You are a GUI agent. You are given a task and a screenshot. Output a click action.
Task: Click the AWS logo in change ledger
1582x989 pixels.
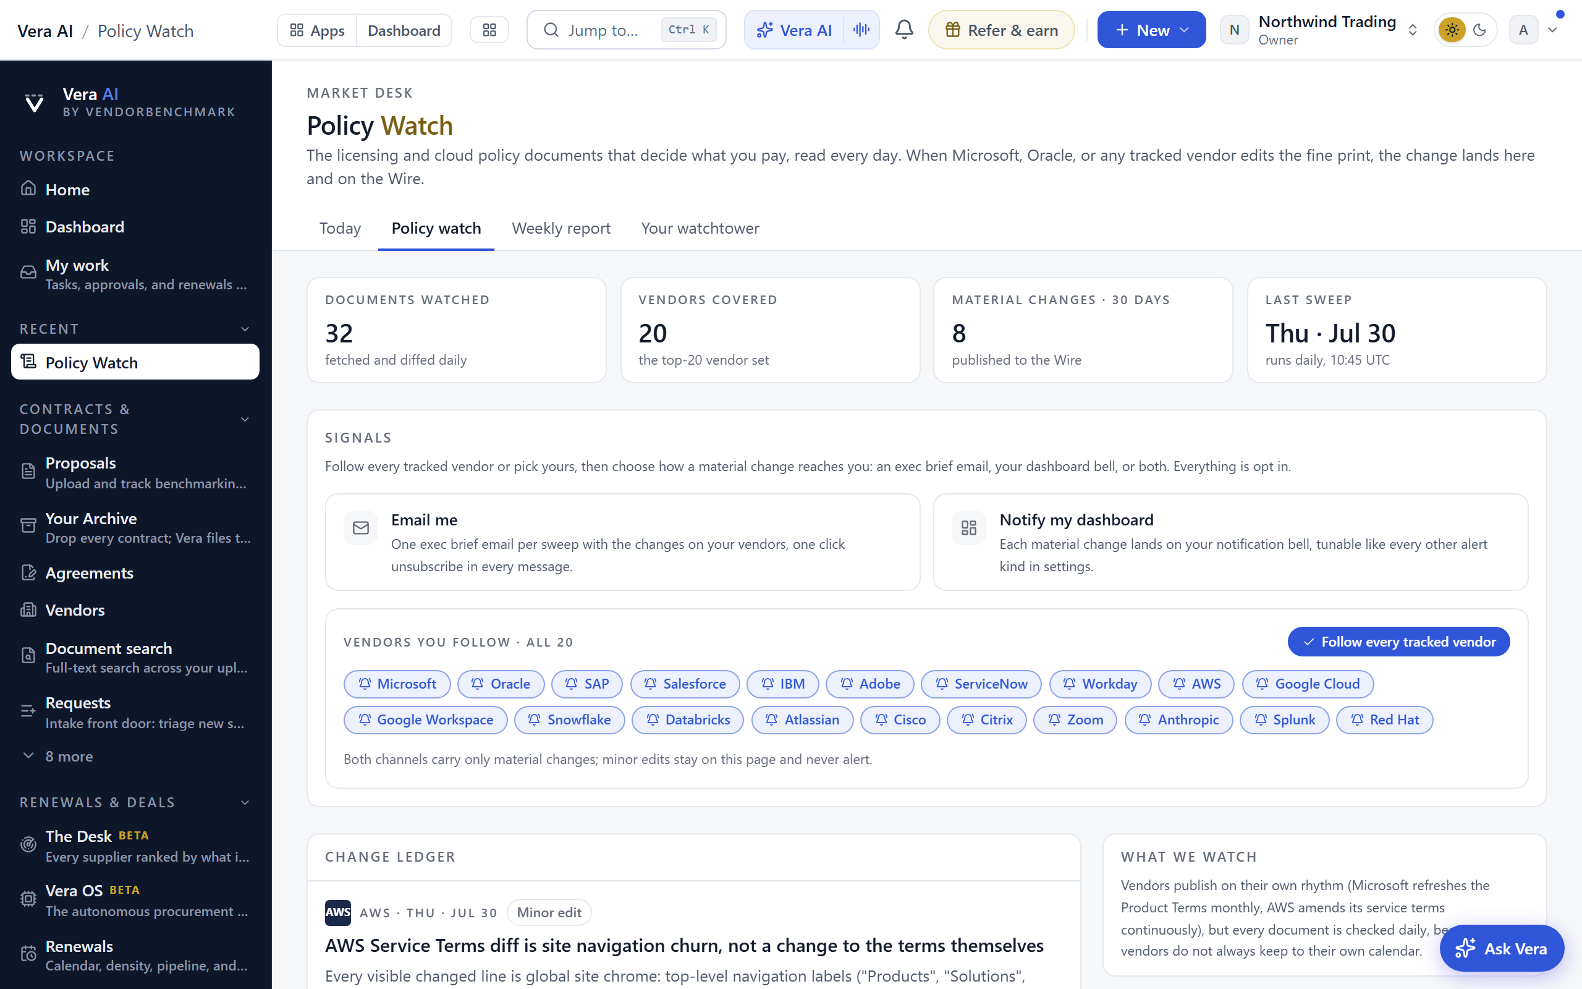(338, 912)
